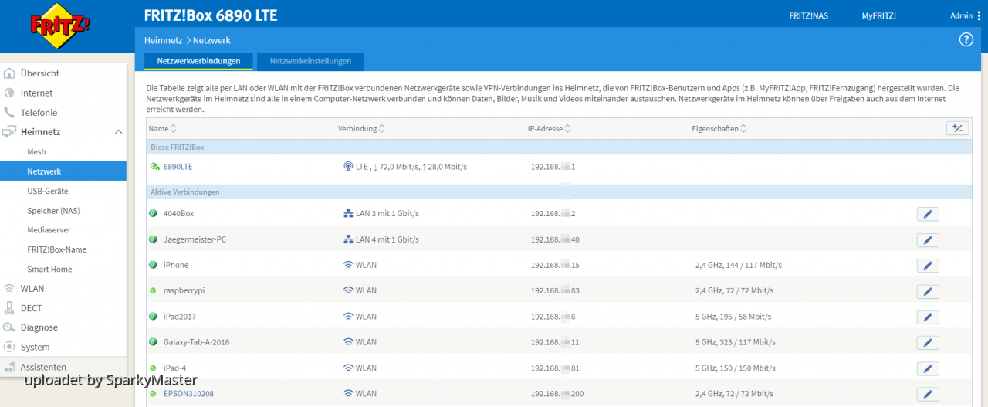Open edit for Galaxy-Tab-A-2016
This screenshot has width=988, height=407.
click(928, 343)
